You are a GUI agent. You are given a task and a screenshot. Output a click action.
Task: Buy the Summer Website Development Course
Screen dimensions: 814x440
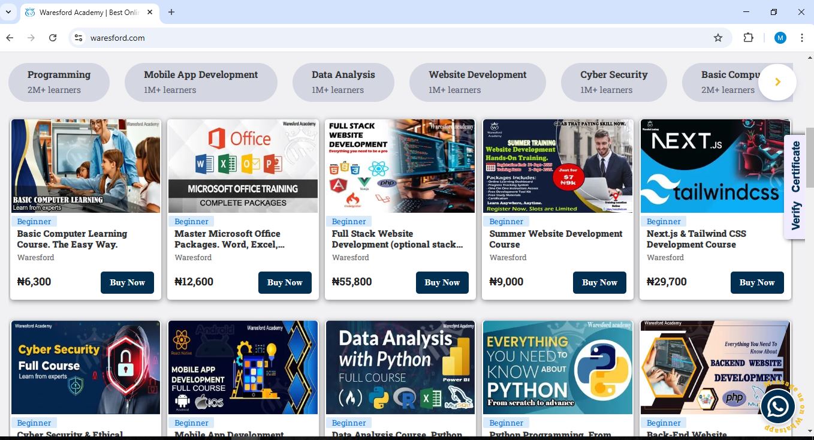coord(599,282)
